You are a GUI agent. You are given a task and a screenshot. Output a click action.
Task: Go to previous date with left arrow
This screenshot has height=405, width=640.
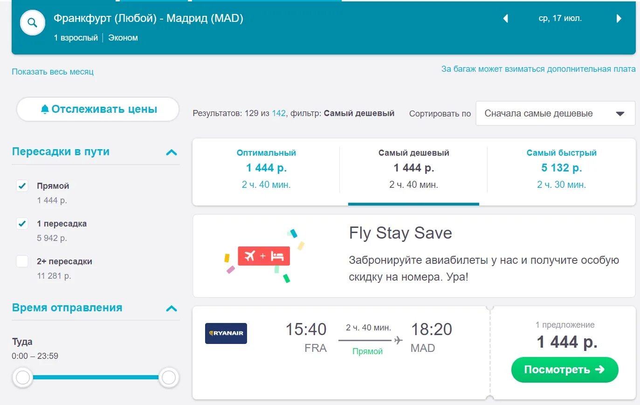505,19
